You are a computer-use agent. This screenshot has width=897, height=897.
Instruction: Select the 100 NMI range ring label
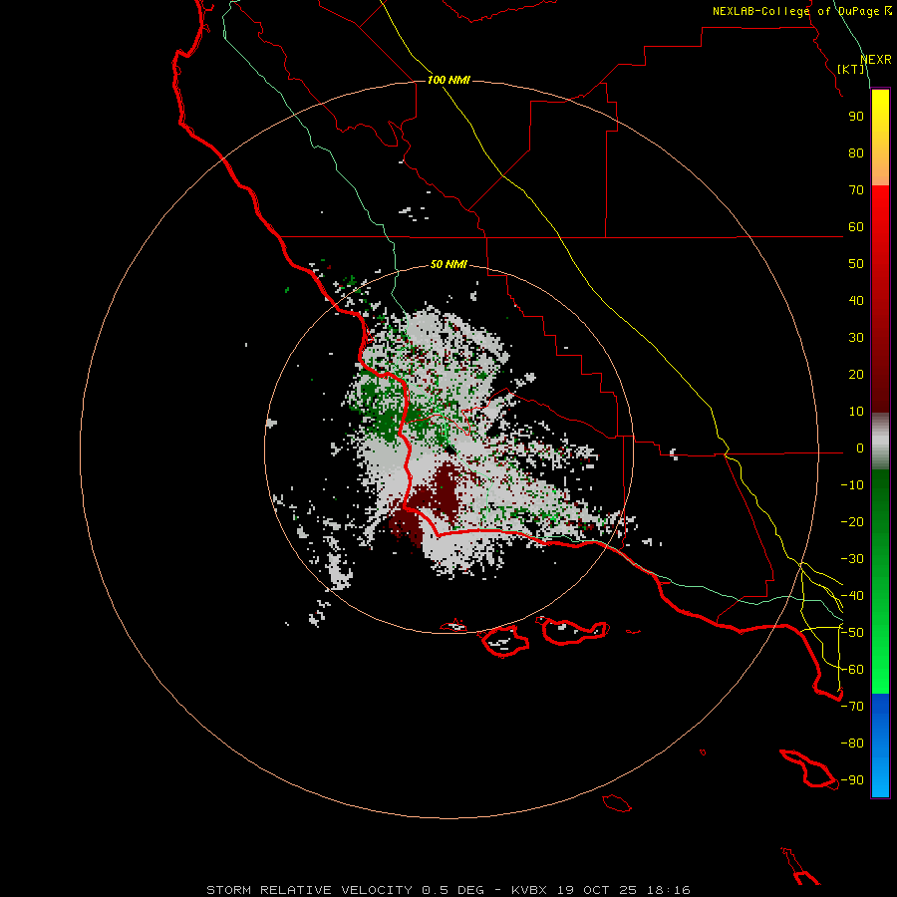448,80
